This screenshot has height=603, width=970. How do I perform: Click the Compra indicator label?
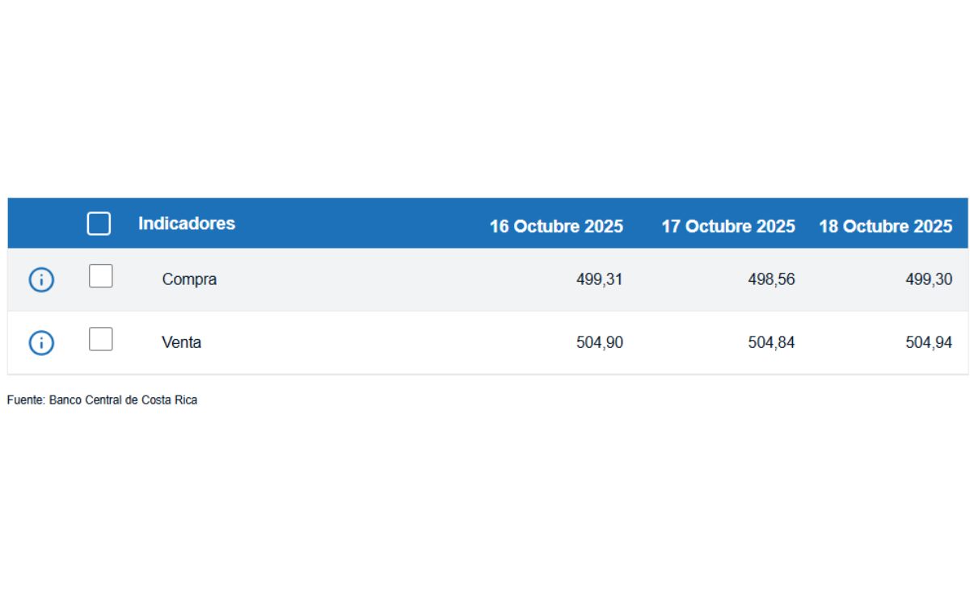click(x=189, y=279)
